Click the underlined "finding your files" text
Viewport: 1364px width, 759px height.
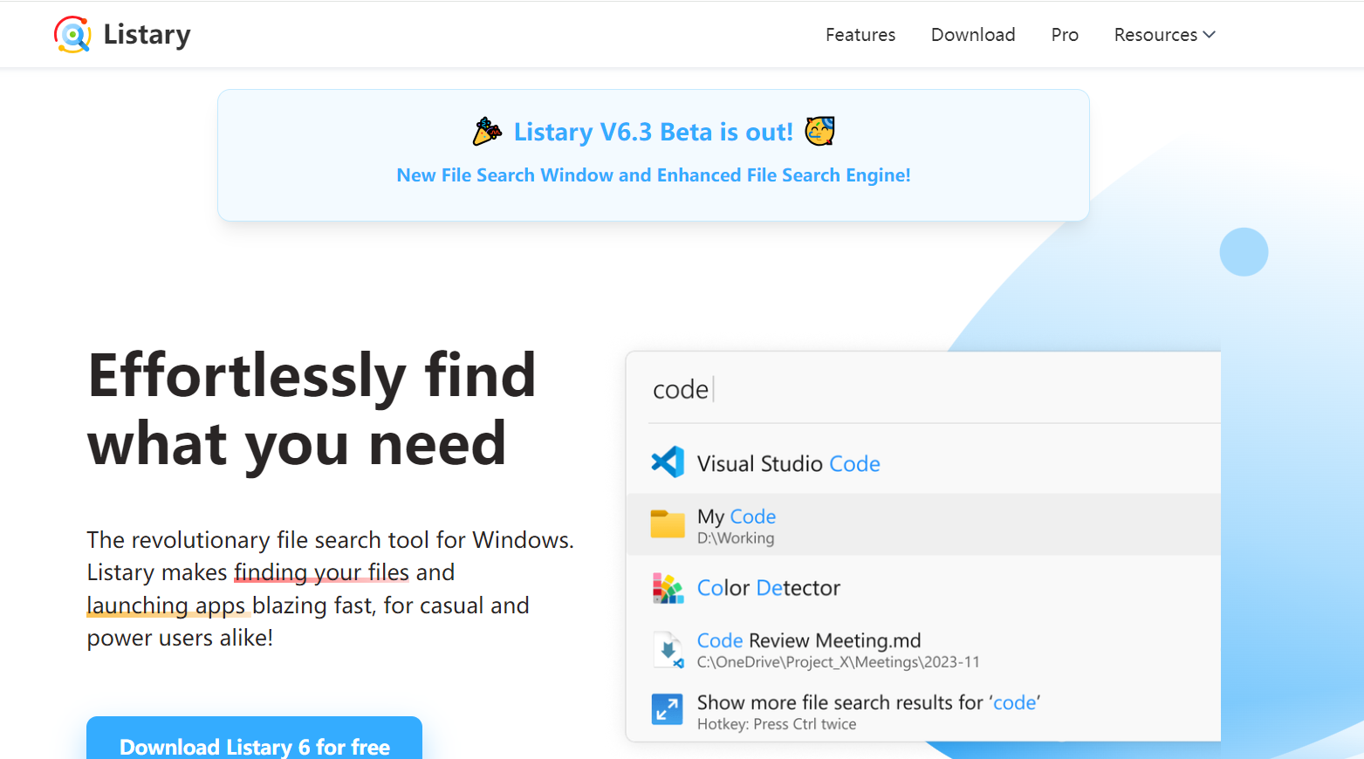click(321, 572)
